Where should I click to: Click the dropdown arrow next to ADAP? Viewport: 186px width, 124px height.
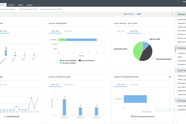[x=172, y=14]
